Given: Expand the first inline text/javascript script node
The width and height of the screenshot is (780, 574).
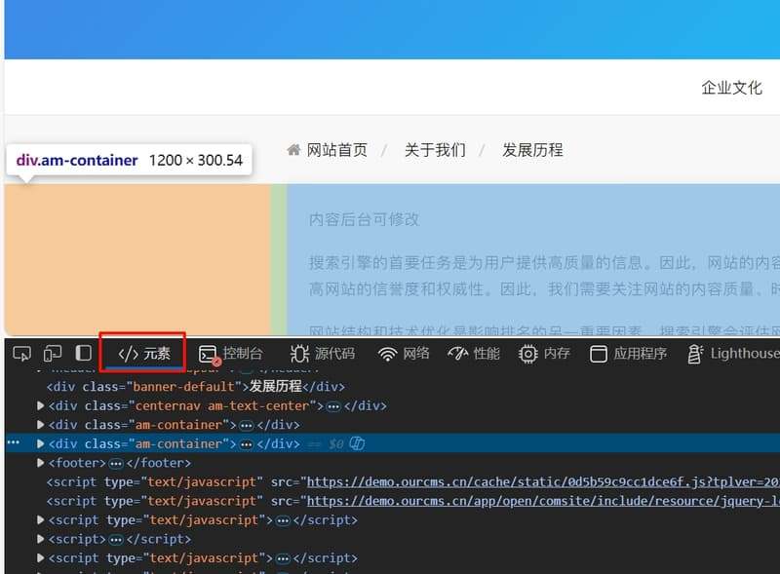Looking at the screenshot, I should 41,520.
